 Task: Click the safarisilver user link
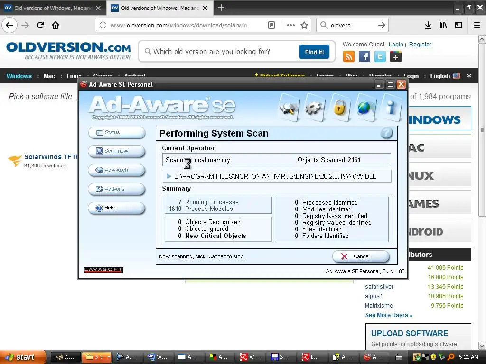tap(379, 287)
